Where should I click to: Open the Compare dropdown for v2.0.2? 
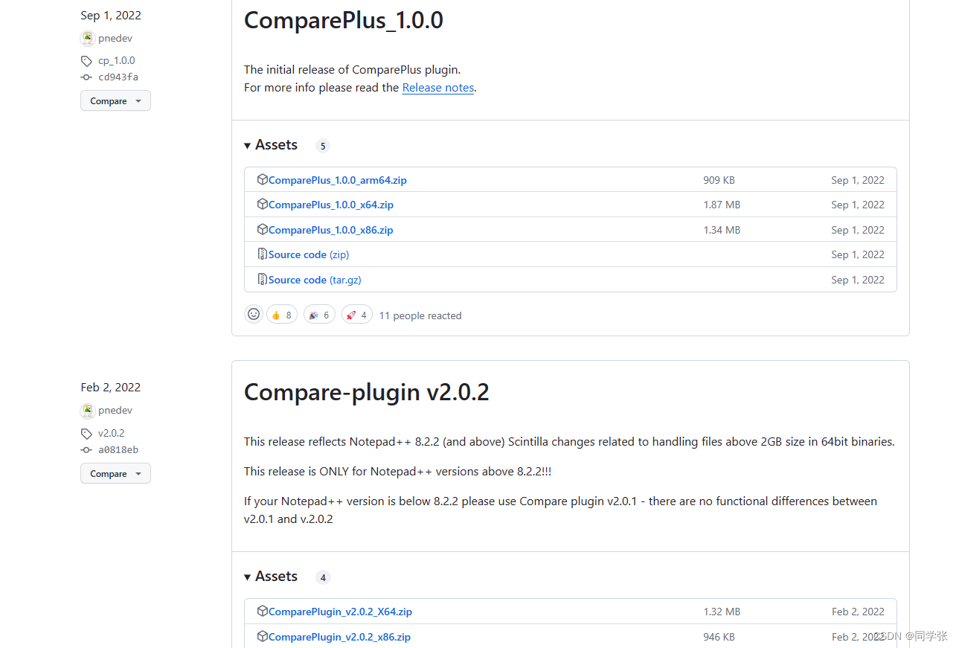115,473
